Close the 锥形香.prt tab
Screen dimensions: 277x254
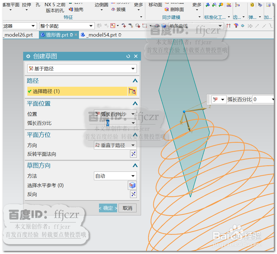(x=76, y=35)
